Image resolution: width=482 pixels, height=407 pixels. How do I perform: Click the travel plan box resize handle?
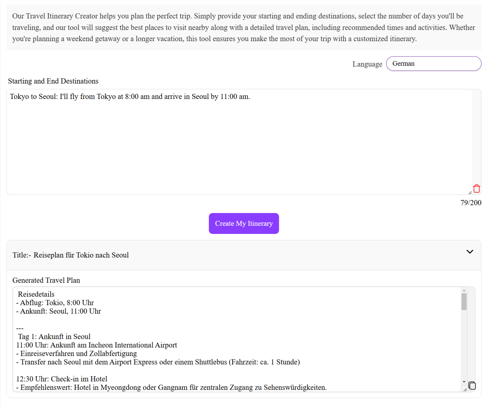pyautogui.click(x=465, y=390)
